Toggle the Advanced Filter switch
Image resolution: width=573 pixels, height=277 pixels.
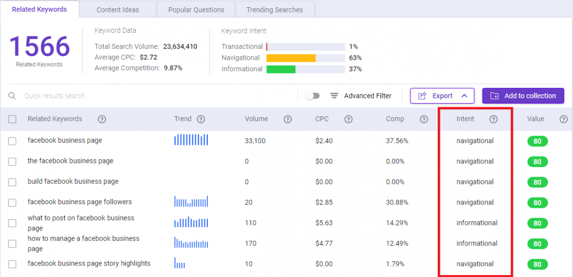(313, 96)
